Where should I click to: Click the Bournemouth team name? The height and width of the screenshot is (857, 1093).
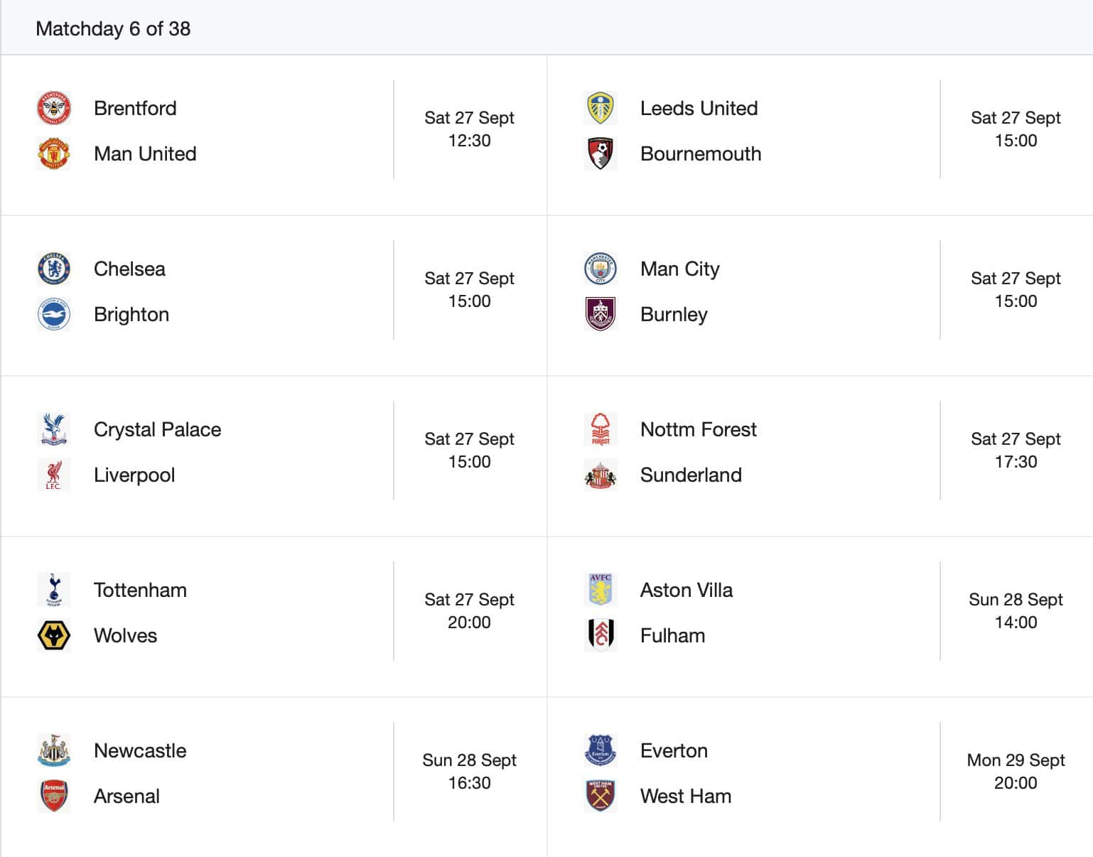700,153
